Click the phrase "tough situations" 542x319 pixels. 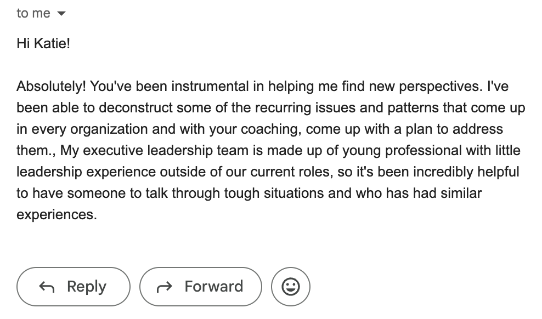click(206, 193)
